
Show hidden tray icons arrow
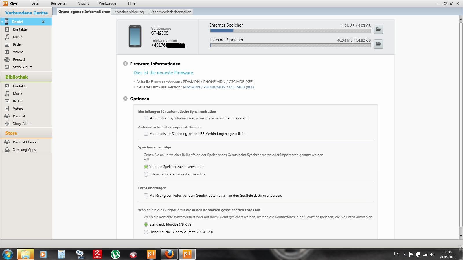point(404,255)
